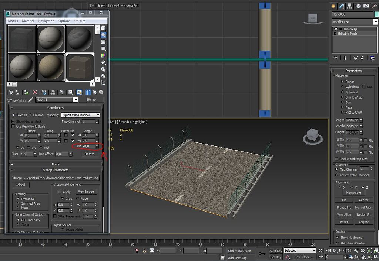Click Show Shaded Material in Viewport icon
This screenshot has height=261, width=379.
(x=80, y=92)
